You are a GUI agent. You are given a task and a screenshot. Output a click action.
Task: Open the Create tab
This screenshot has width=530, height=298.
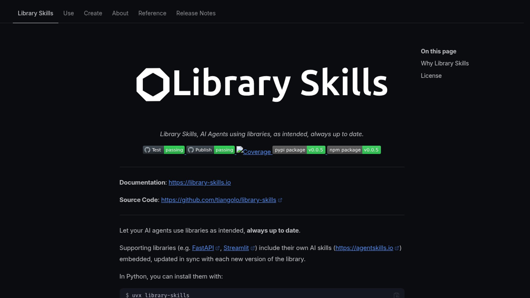(93, 13)
